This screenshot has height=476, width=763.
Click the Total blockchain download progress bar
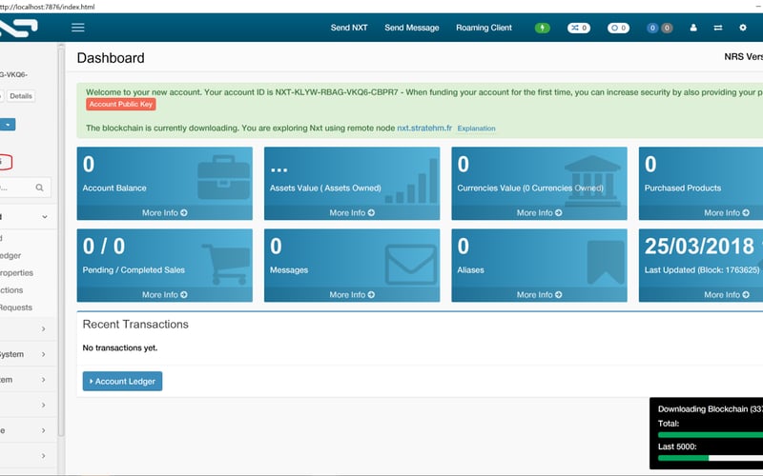711,435
